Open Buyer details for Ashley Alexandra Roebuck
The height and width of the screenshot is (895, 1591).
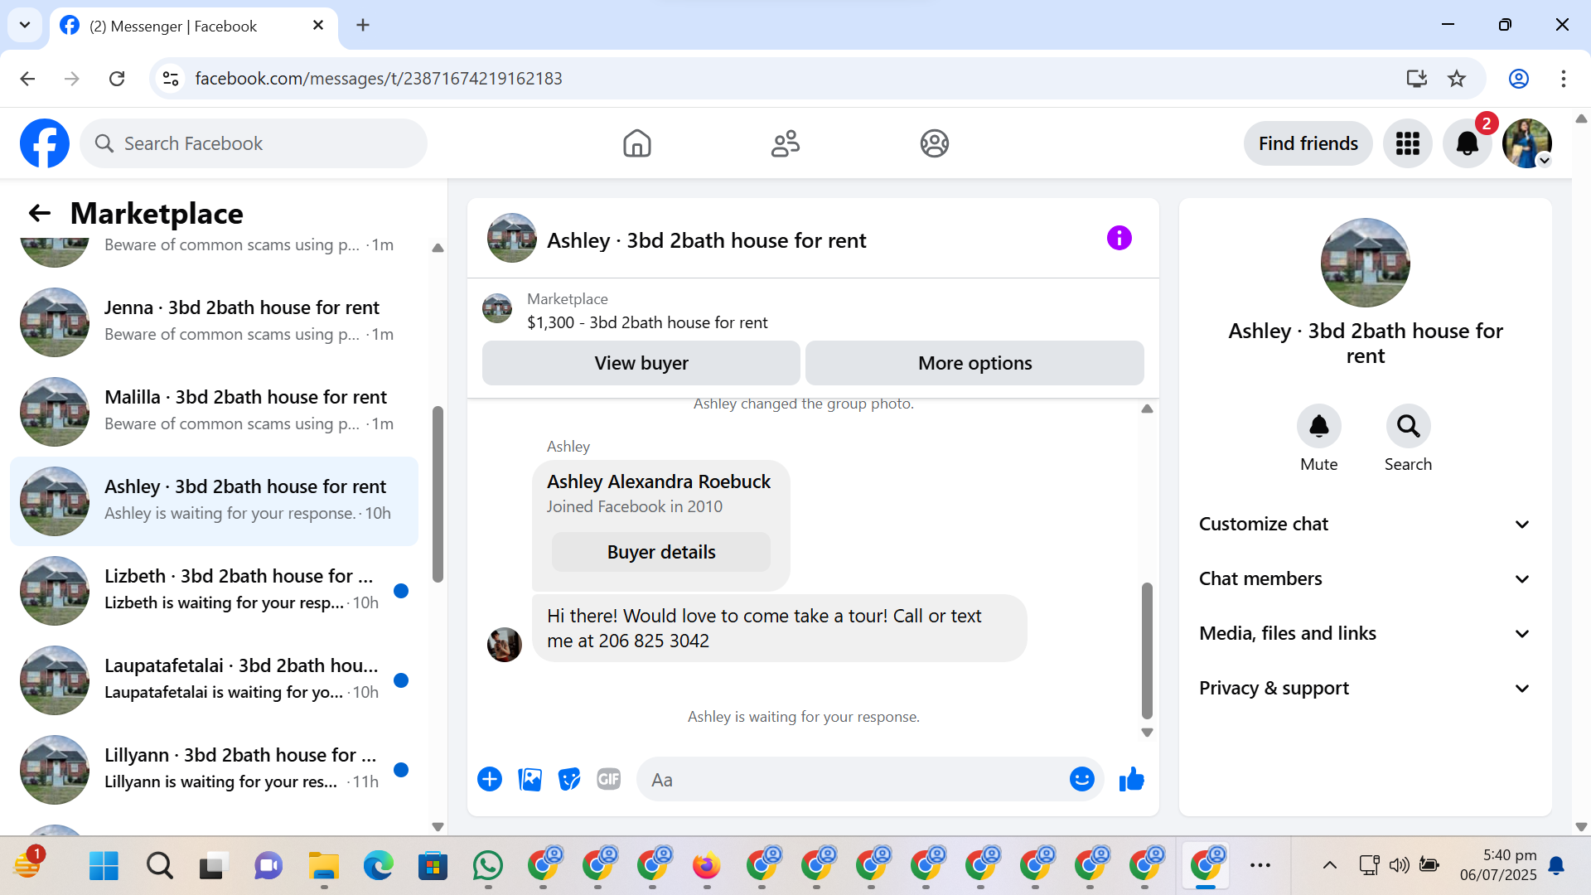click(660, 552)
